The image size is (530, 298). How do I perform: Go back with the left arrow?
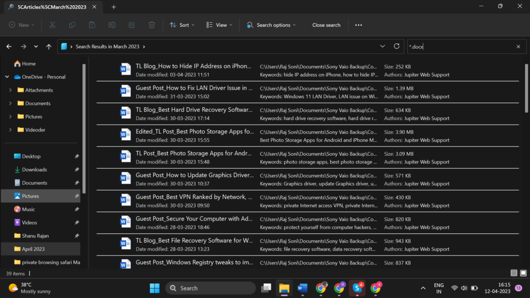(9, 47)
